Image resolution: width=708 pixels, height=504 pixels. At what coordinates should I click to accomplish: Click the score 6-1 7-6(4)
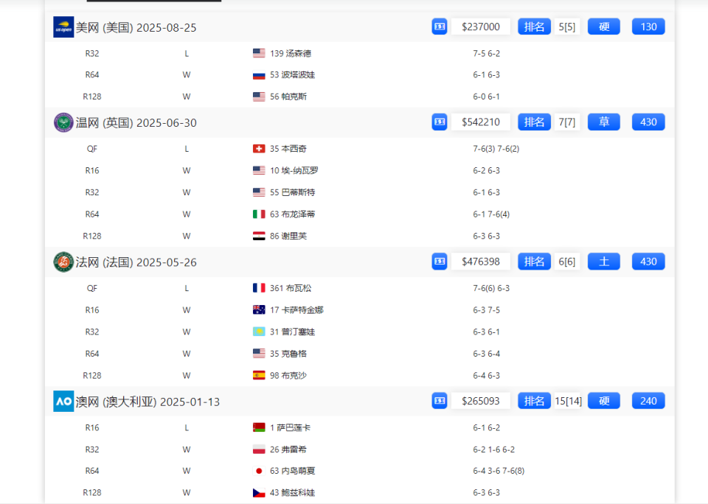(x=491, y=214)
